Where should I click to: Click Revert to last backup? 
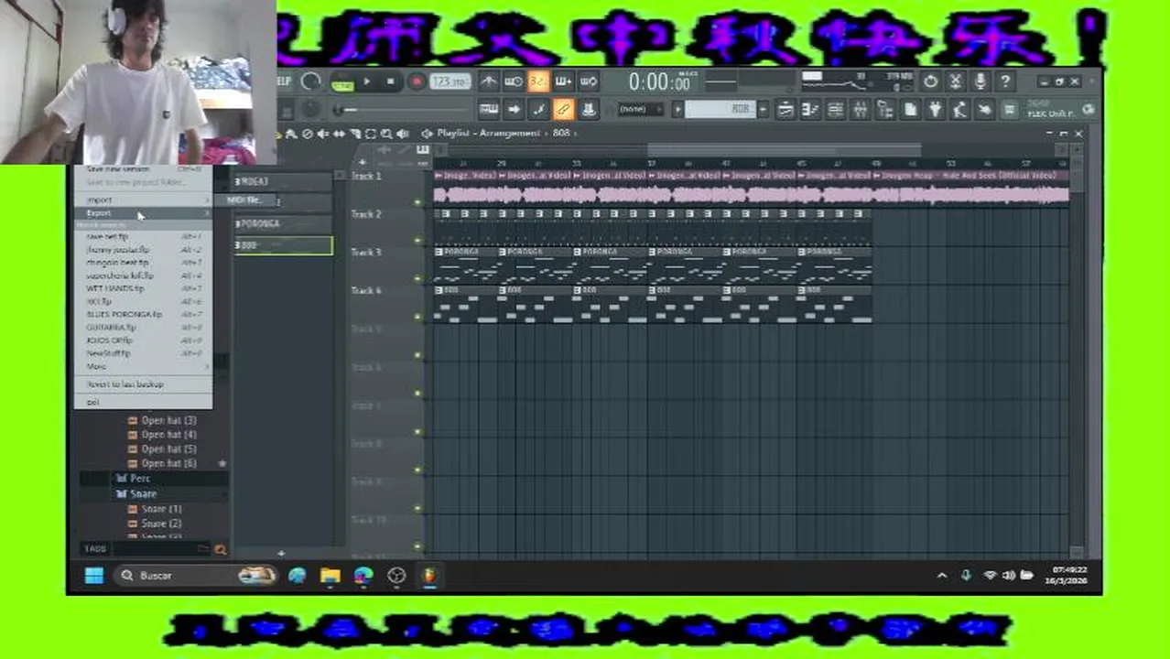(143, 384)
